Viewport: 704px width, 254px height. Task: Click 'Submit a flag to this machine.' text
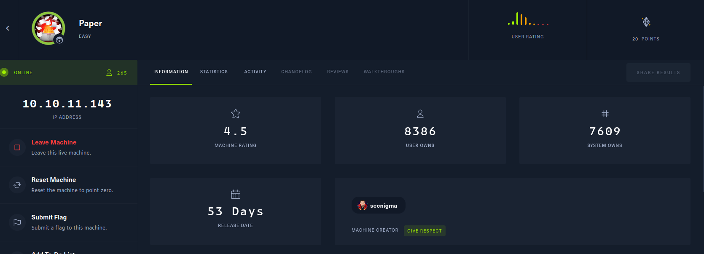coord(69,228)
